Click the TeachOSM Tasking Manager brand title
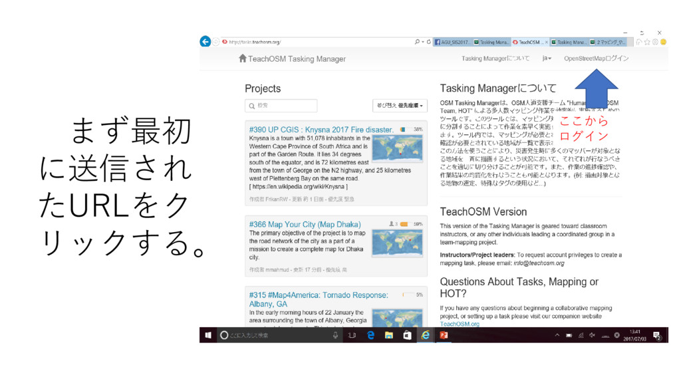Screen dimensions: 681x383 point(297,59)
